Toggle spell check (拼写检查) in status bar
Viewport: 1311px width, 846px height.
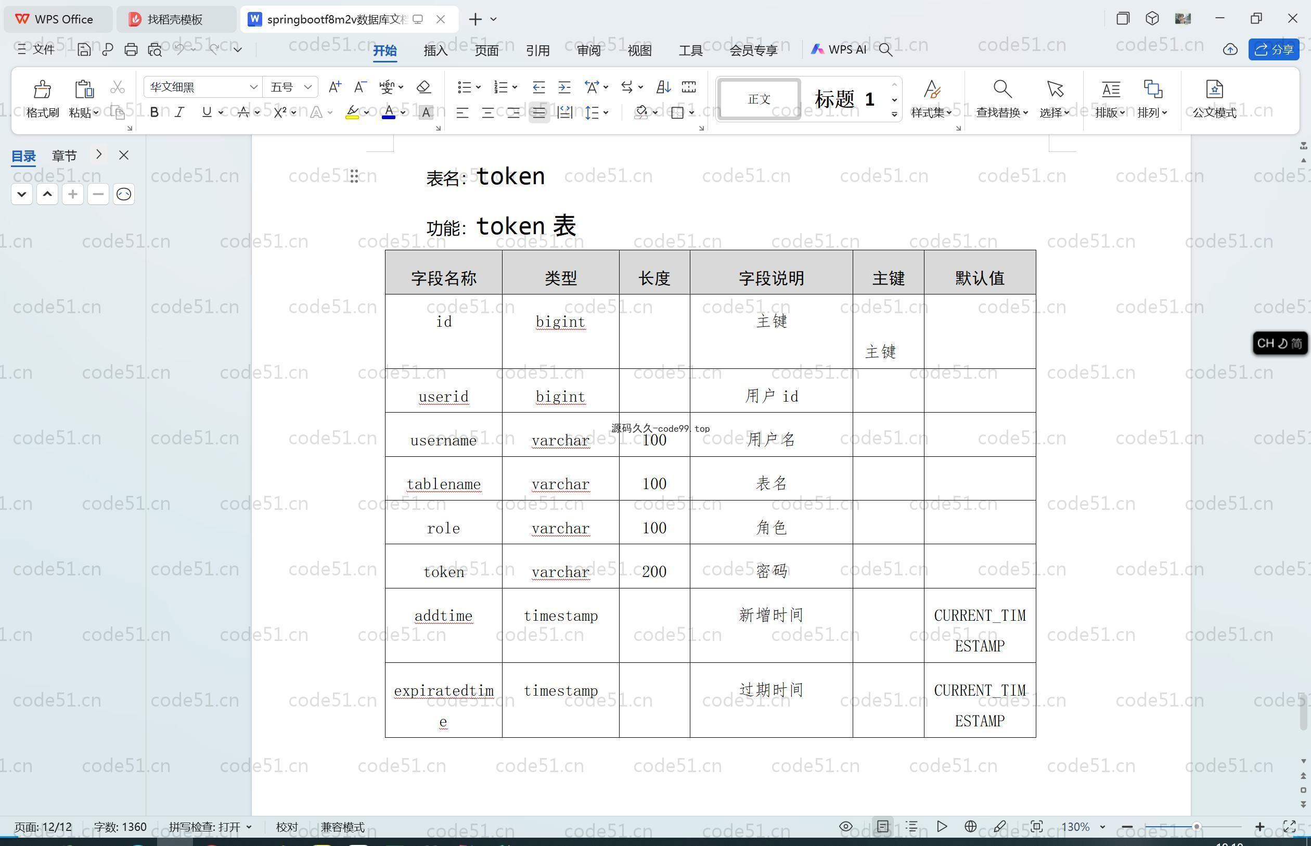pos(210,827)
